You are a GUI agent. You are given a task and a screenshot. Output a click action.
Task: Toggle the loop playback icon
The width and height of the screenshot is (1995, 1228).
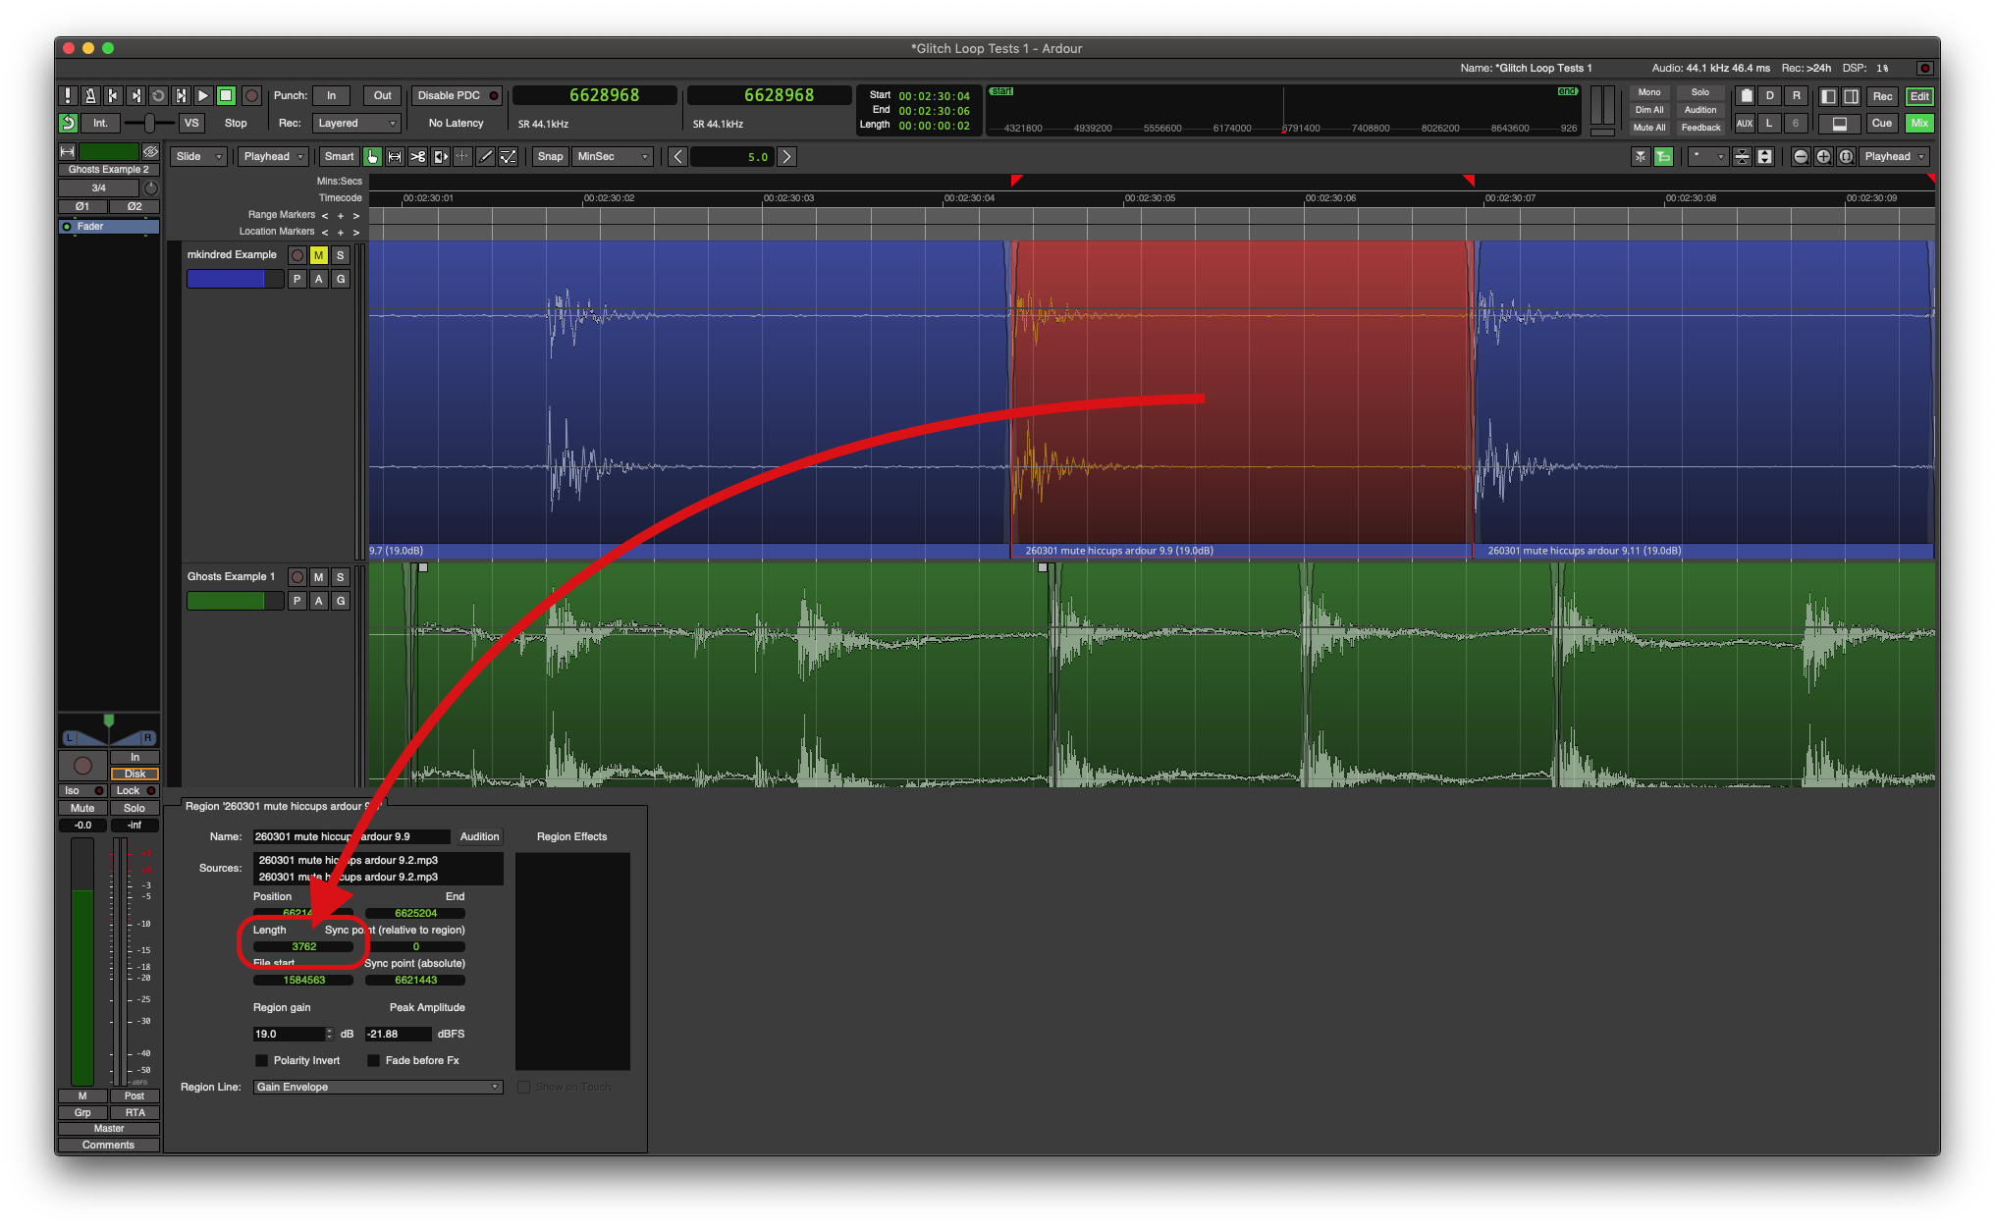(x=158, y=95)
